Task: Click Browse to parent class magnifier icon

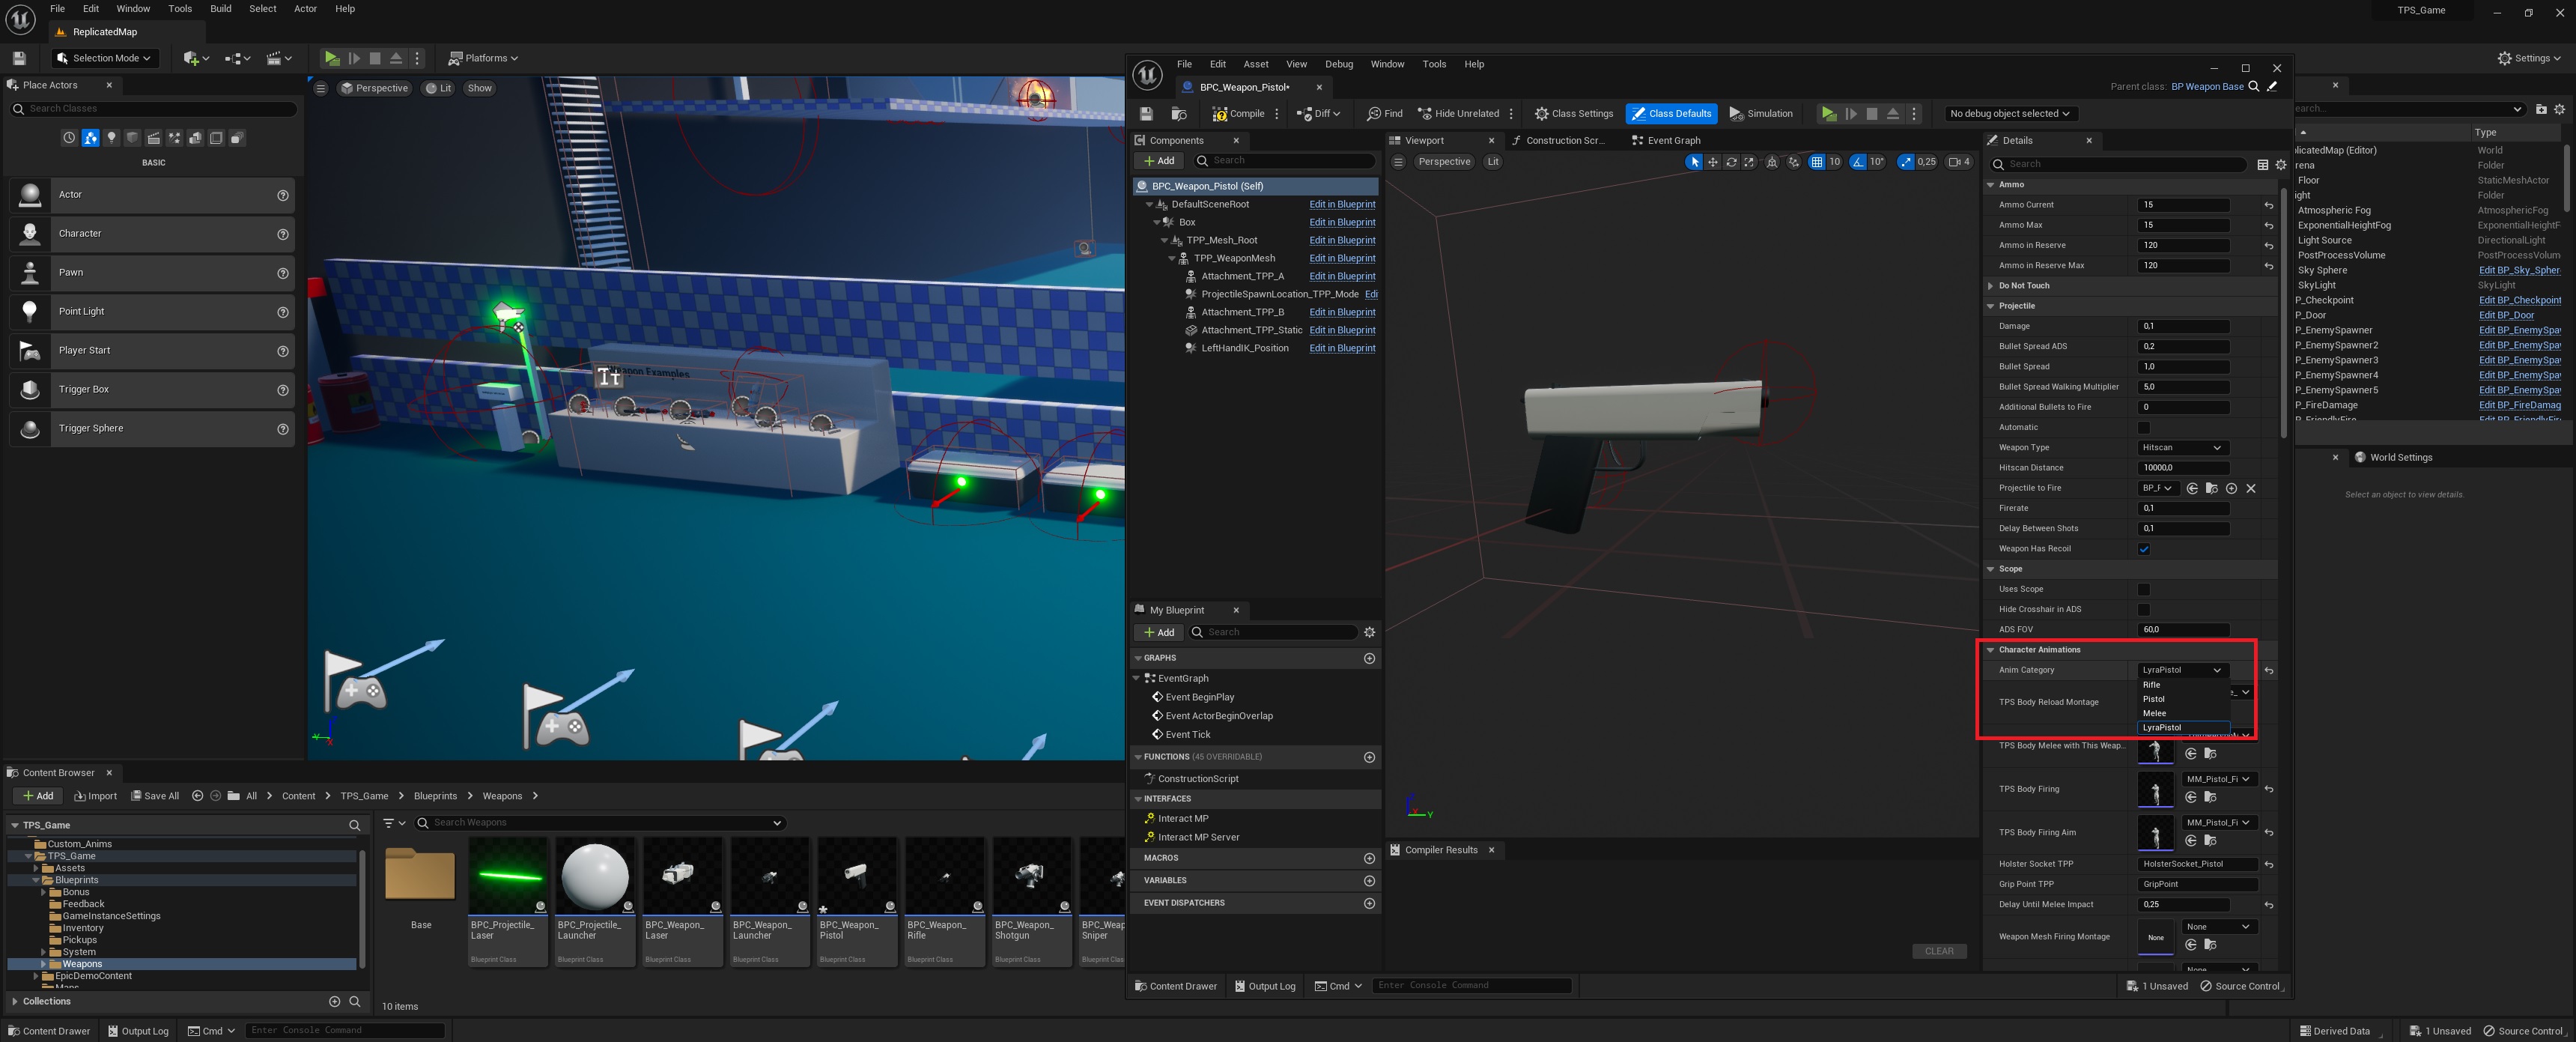Action: 2254,87
